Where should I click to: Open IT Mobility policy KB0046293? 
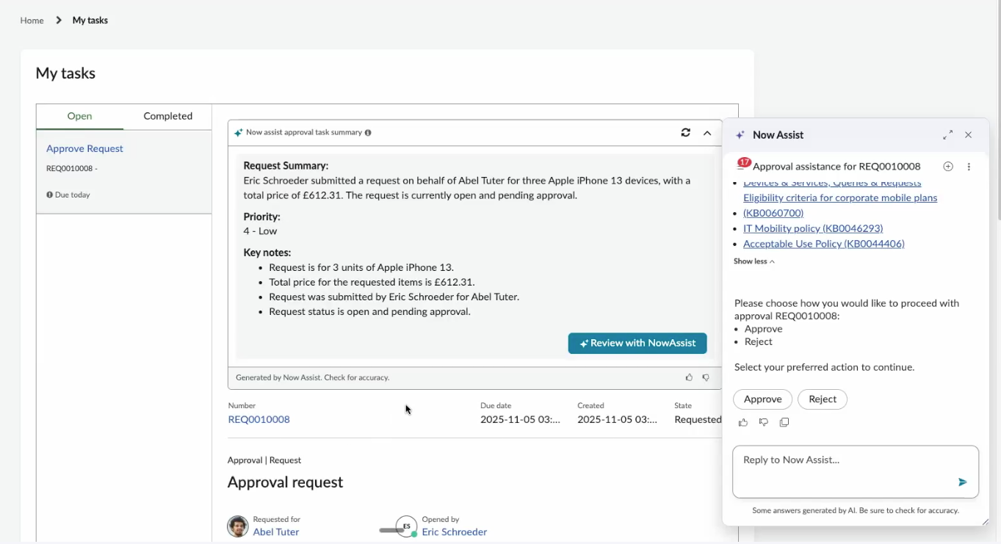tap(813, 228)
